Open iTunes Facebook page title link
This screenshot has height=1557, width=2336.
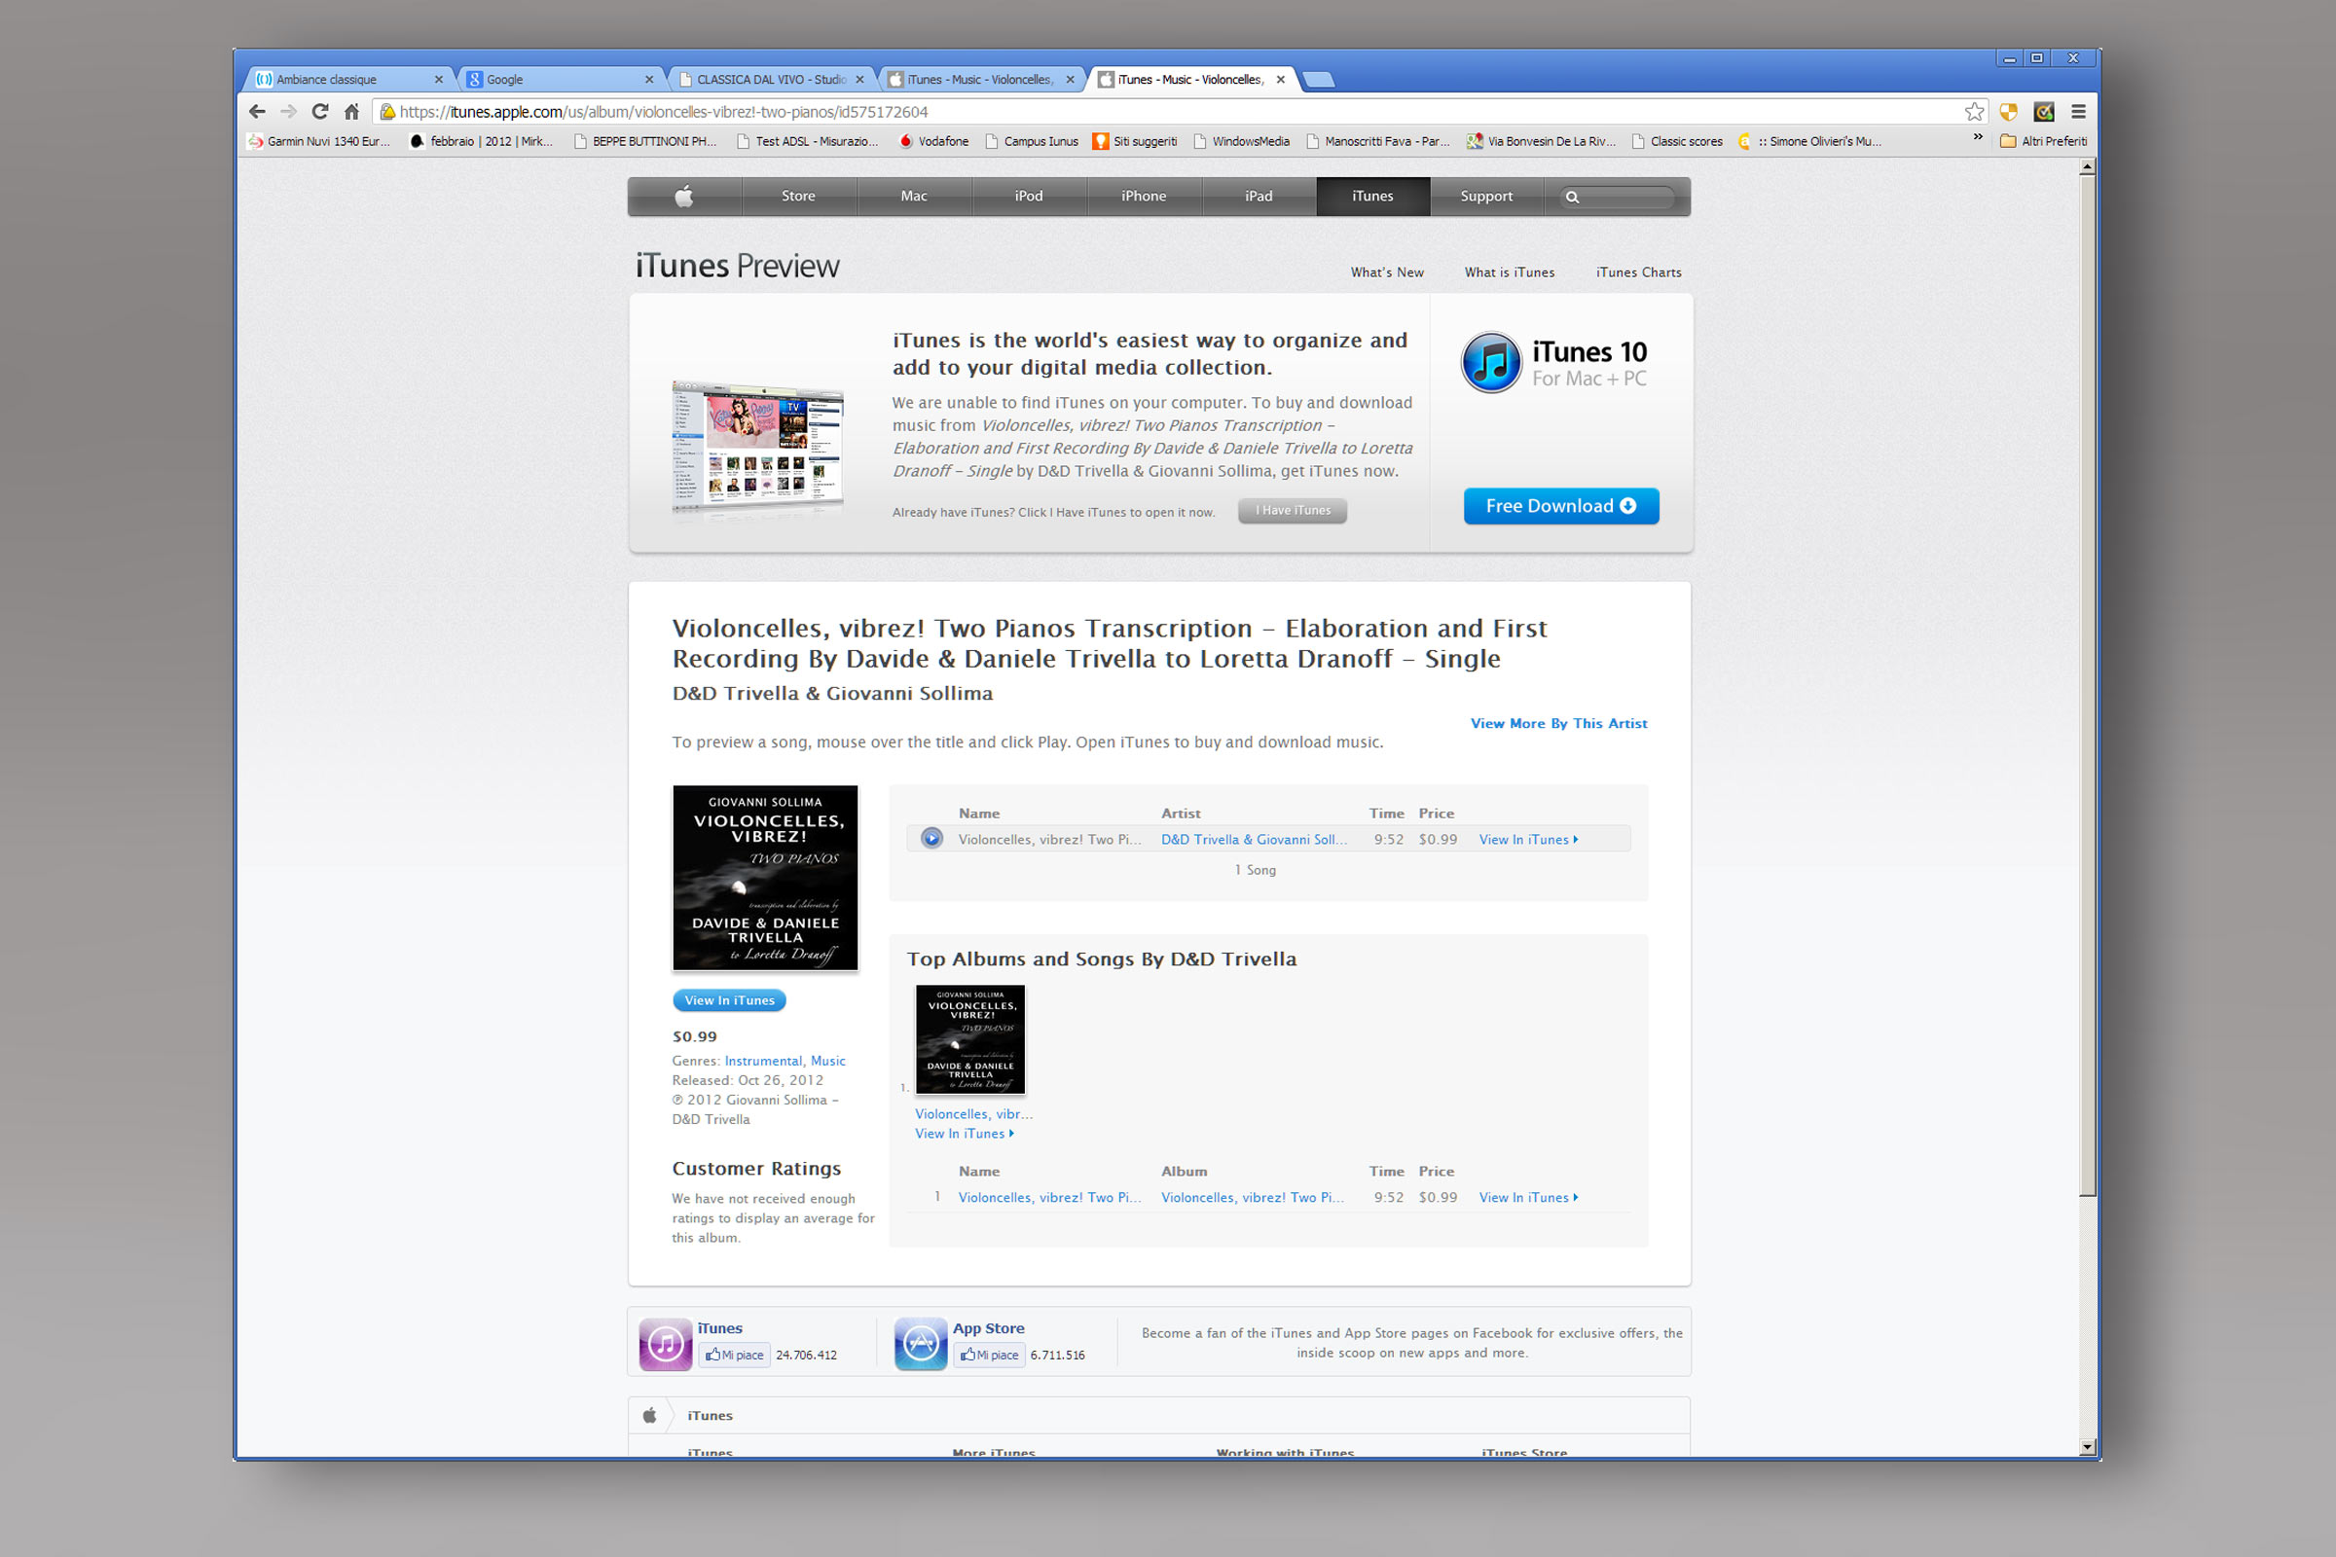tap(720, 1327)
